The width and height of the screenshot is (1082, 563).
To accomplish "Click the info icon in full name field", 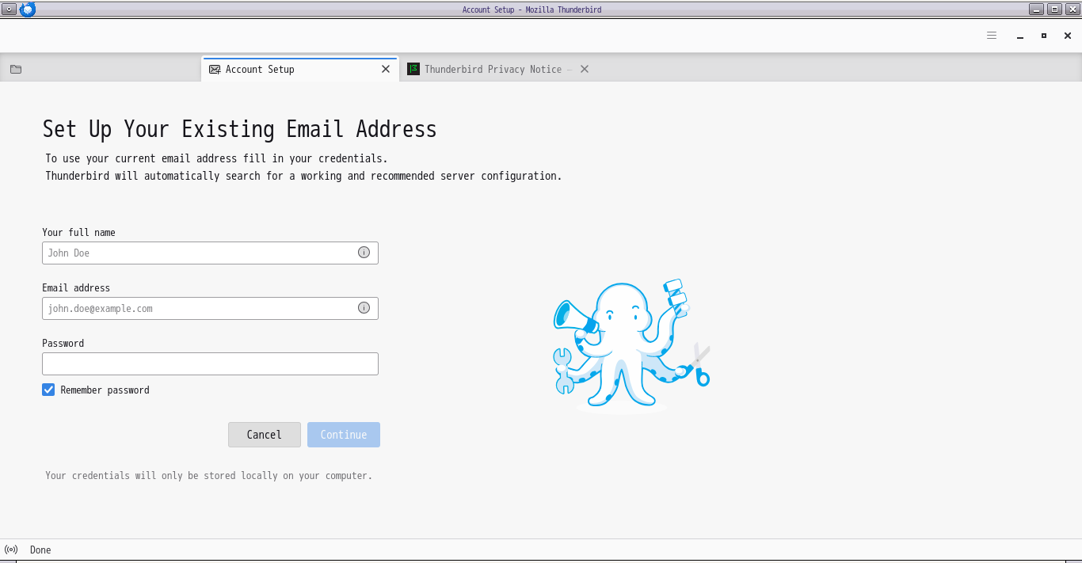I will click(x=364, y=253).
